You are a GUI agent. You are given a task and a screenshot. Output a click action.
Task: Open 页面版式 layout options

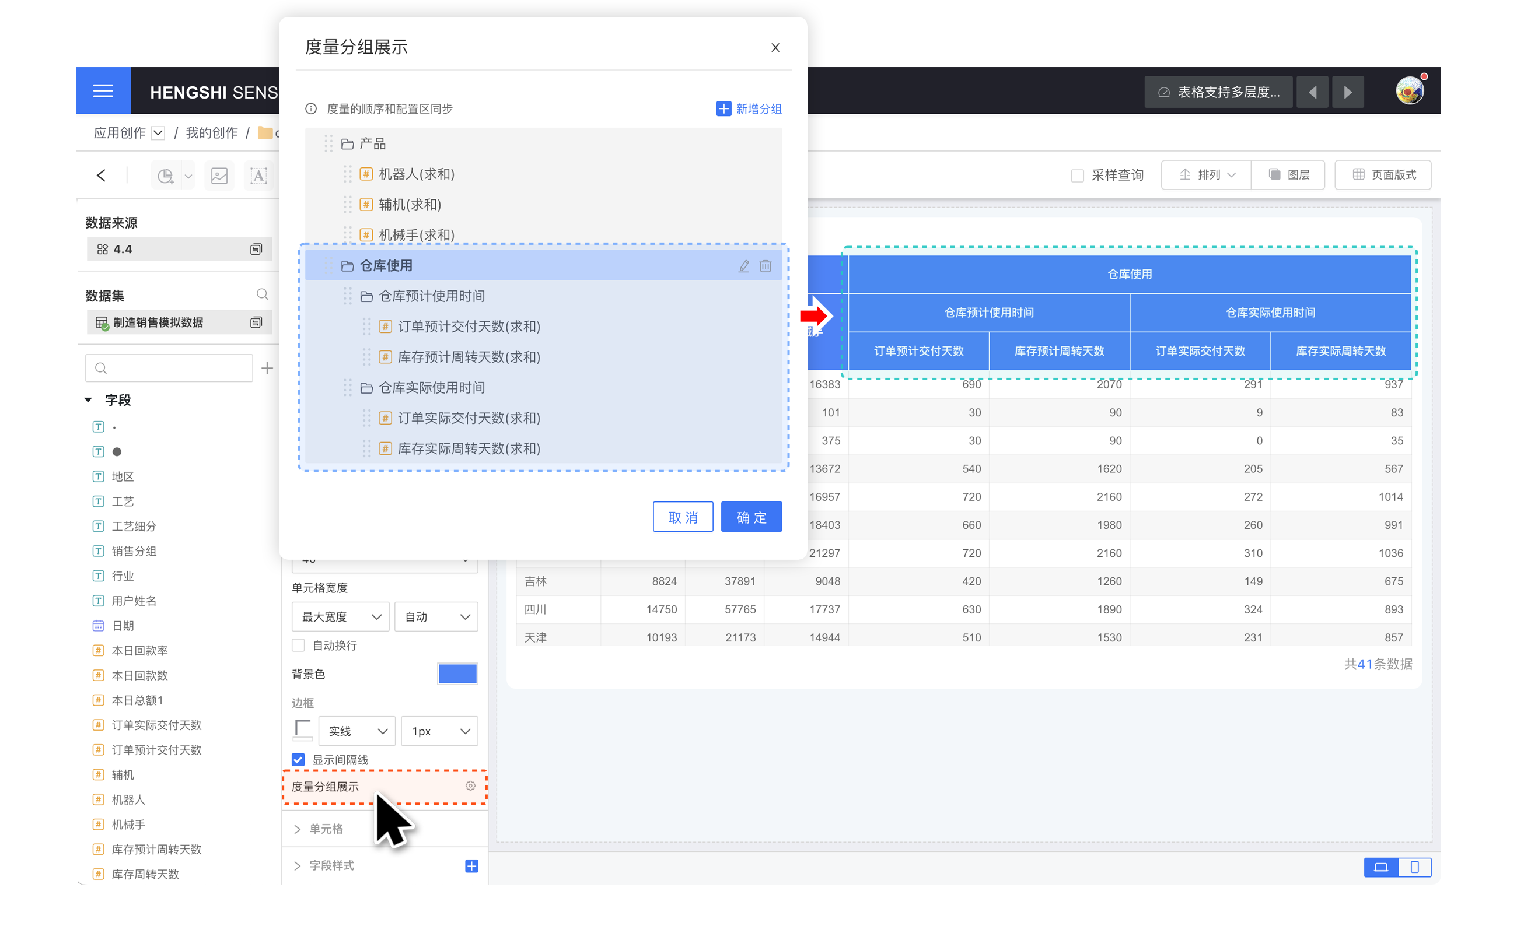[1383, 174]
